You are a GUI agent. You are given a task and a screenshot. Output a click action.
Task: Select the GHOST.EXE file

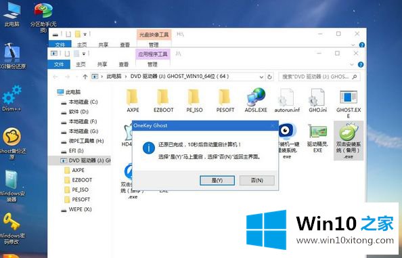pos(349,104)
